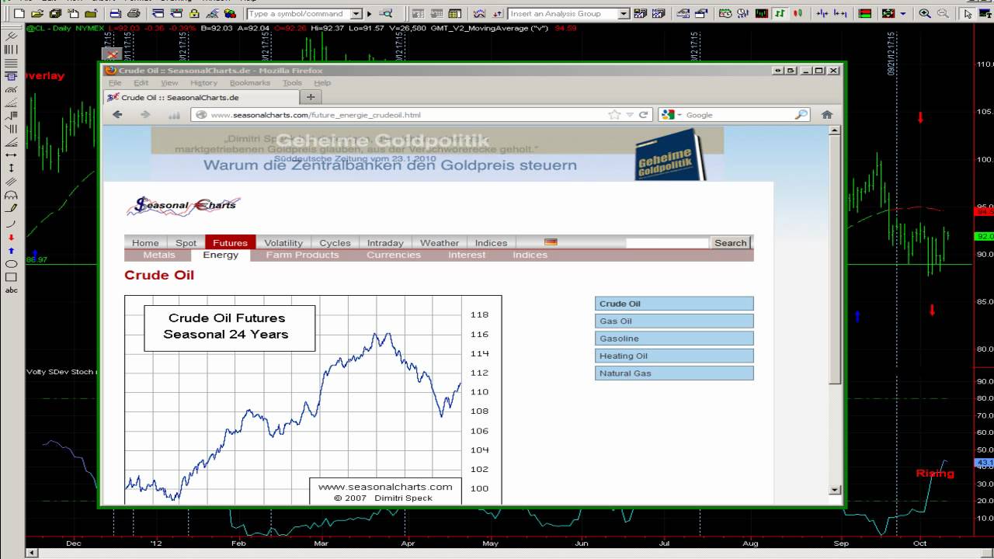Screen dimensions: 994x559
Task: Select the blue up arrow drawing tool
Action: [x=11, y=251]
